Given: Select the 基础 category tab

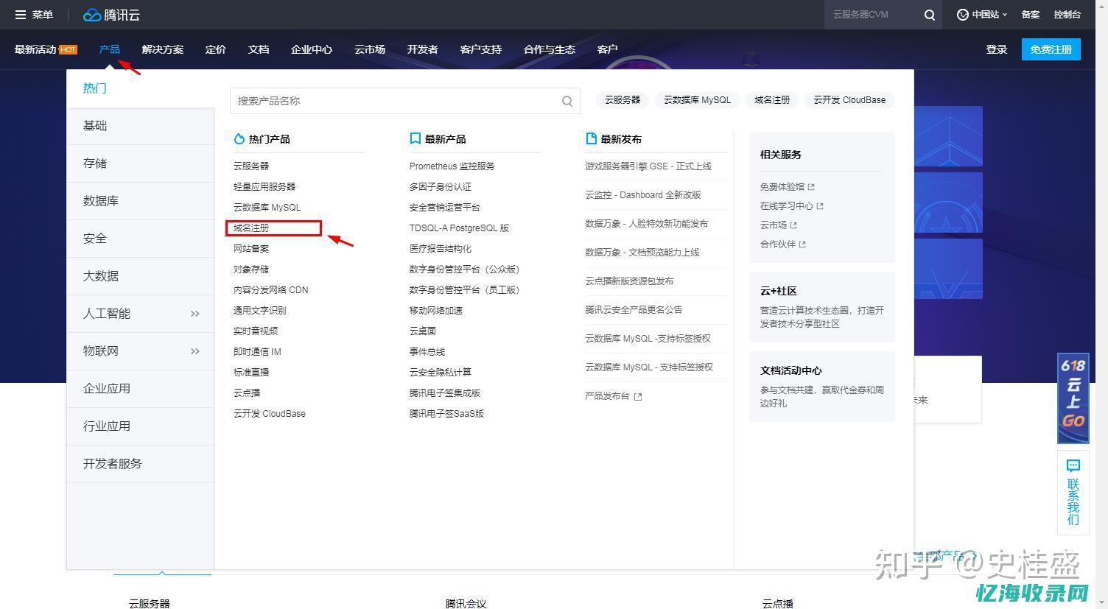Looking at the screenshot, I should (141, 126).
